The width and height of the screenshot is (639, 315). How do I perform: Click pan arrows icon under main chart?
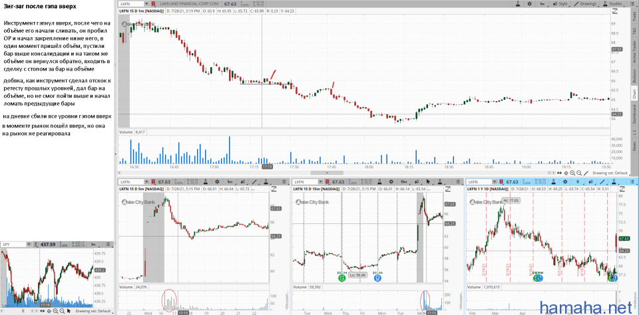click(560, 173)
